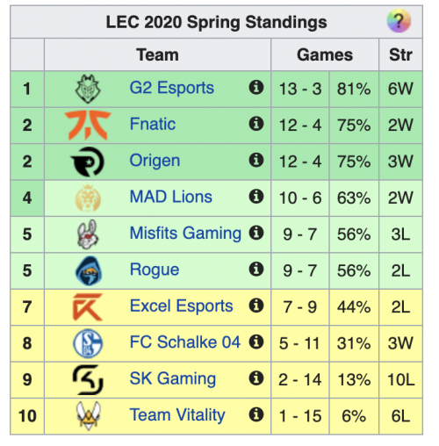Click the info icon beside Fnatic
439x446 pixels.
point(256,124)
